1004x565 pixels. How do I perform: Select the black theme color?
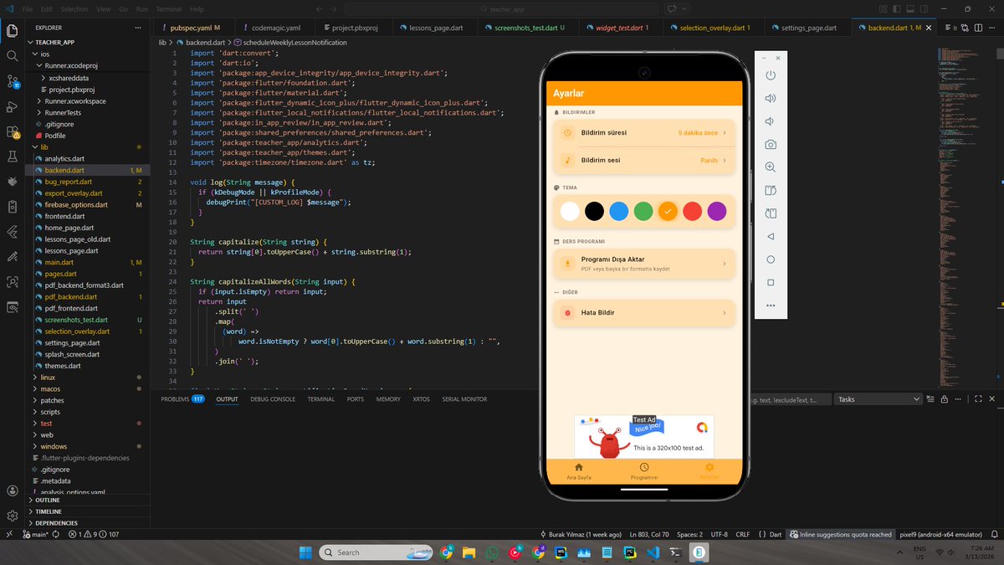click(x=594, y=212)
